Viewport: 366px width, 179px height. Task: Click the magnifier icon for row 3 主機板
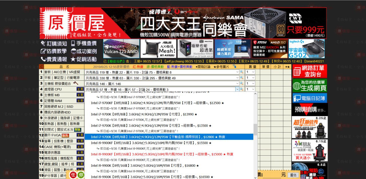pos(242,84)
